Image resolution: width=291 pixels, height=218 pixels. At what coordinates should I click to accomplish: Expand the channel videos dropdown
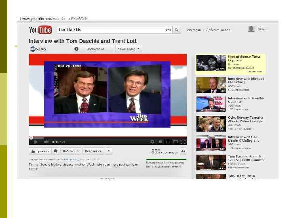coord(129,49)
